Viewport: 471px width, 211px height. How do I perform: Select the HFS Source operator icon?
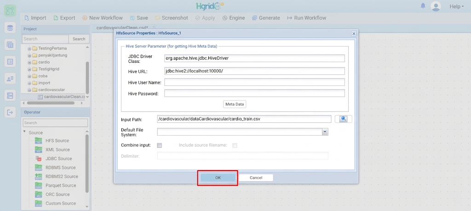pyautogui.click(x=39, y=140)
